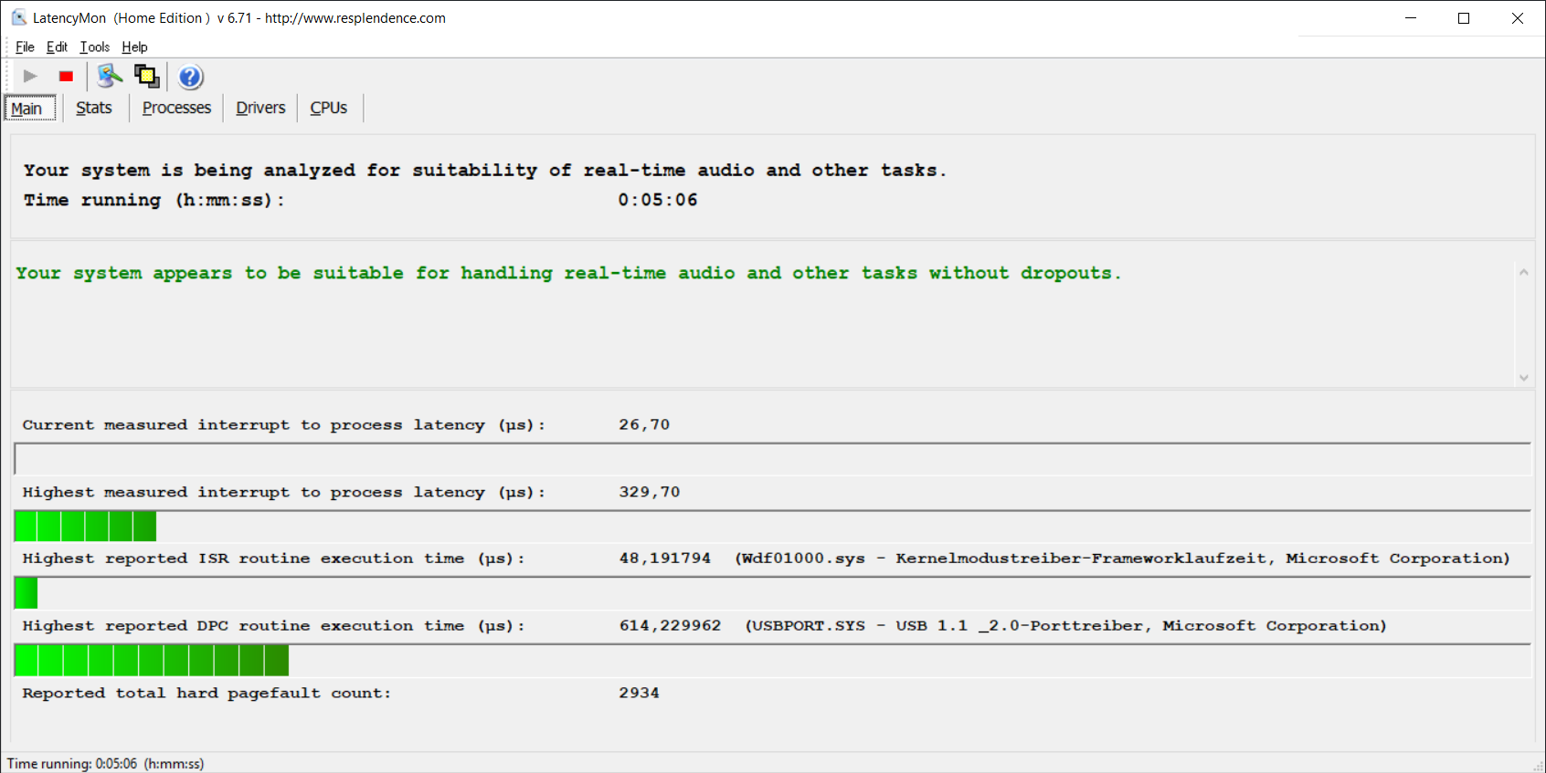The image size is (1546, 773).
Task: Switch to the Drivers tab
Action: point(260,108)
